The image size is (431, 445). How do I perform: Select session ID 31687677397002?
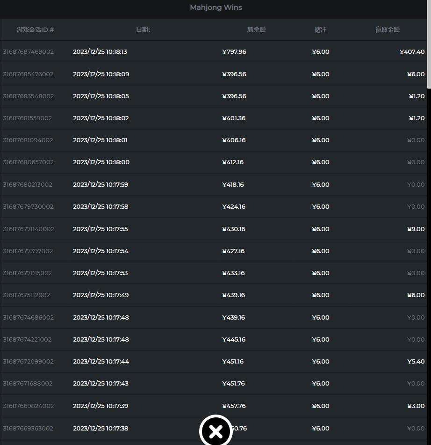(x=28, y=251)
